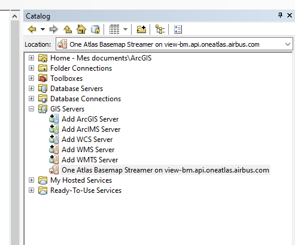Viewport: 295px width, 245px height.
Task: Select My Hosted Services item
Action: pos(81,180)
